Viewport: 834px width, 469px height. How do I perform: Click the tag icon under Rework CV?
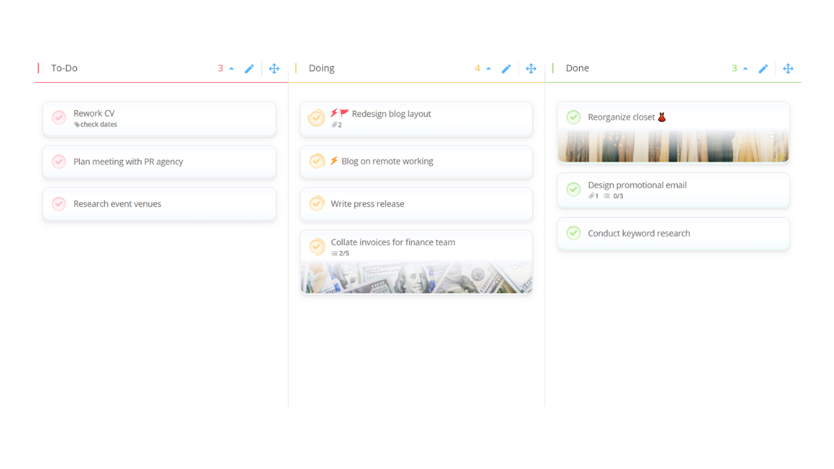click(77, 124)
